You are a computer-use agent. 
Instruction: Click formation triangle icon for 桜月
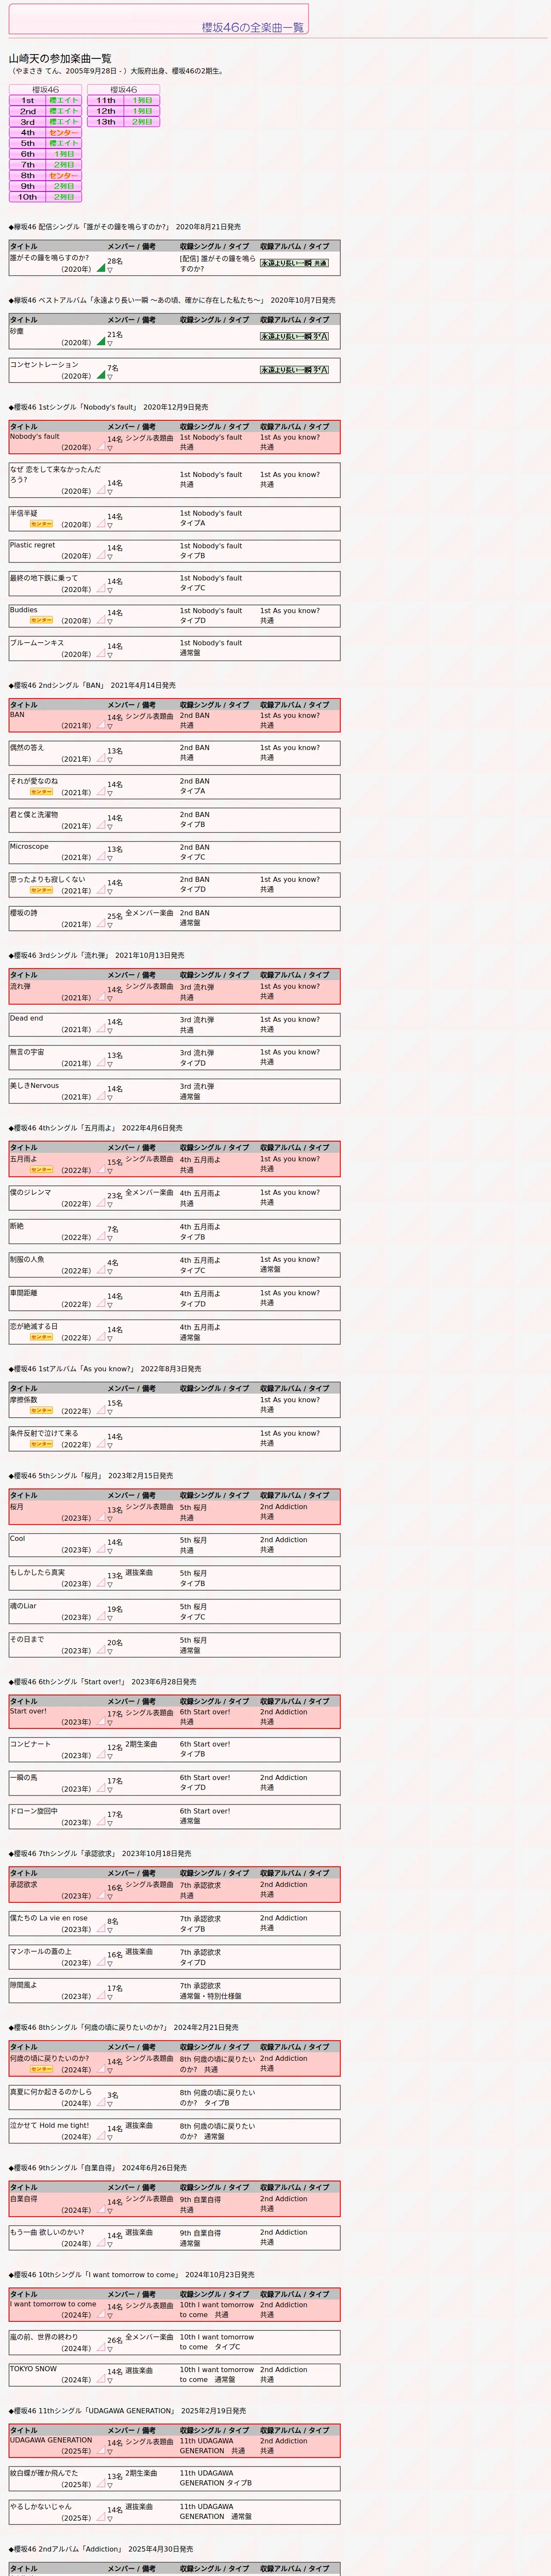click(x=100, y=1517)
